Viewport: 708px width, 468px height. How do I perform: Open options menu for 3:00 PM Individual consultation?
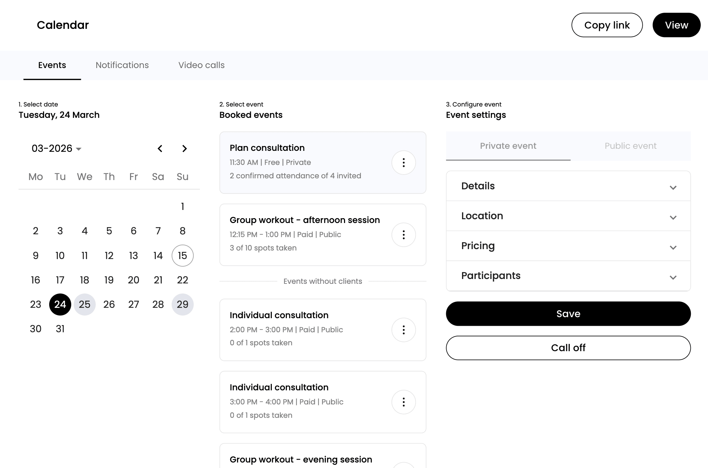click(404, 402)
